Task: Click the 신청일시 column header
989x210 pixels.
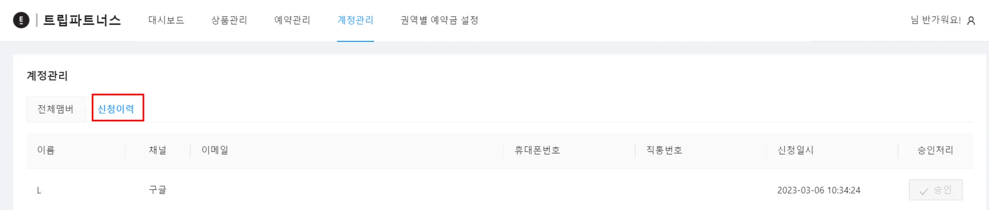Action: [x=795, y=150]
